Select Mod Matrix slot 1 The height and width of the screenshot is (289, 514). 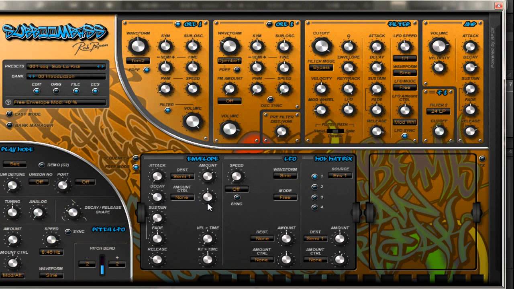pyautogui.click(x=314, y=176)
